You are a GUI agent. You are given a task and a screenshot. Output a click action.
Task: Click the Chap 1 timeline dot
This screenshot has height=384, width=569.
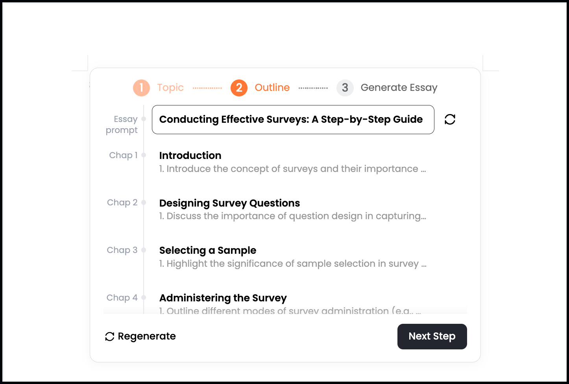(x=144, y=155)
